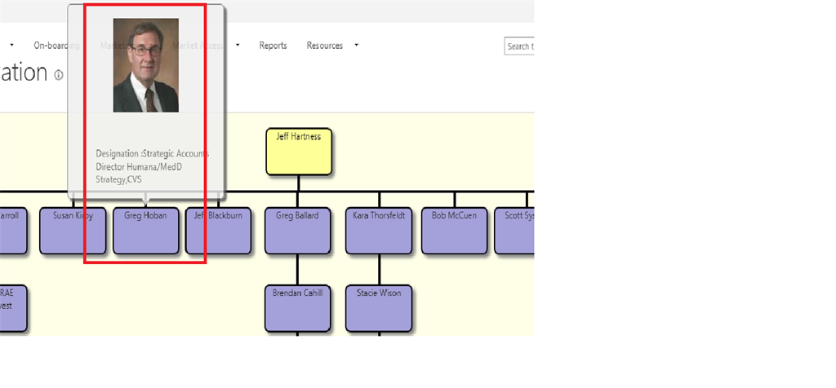Click the Greg Hoban profile photo in tooltip
836x388 pixels.
coord(145,65)
